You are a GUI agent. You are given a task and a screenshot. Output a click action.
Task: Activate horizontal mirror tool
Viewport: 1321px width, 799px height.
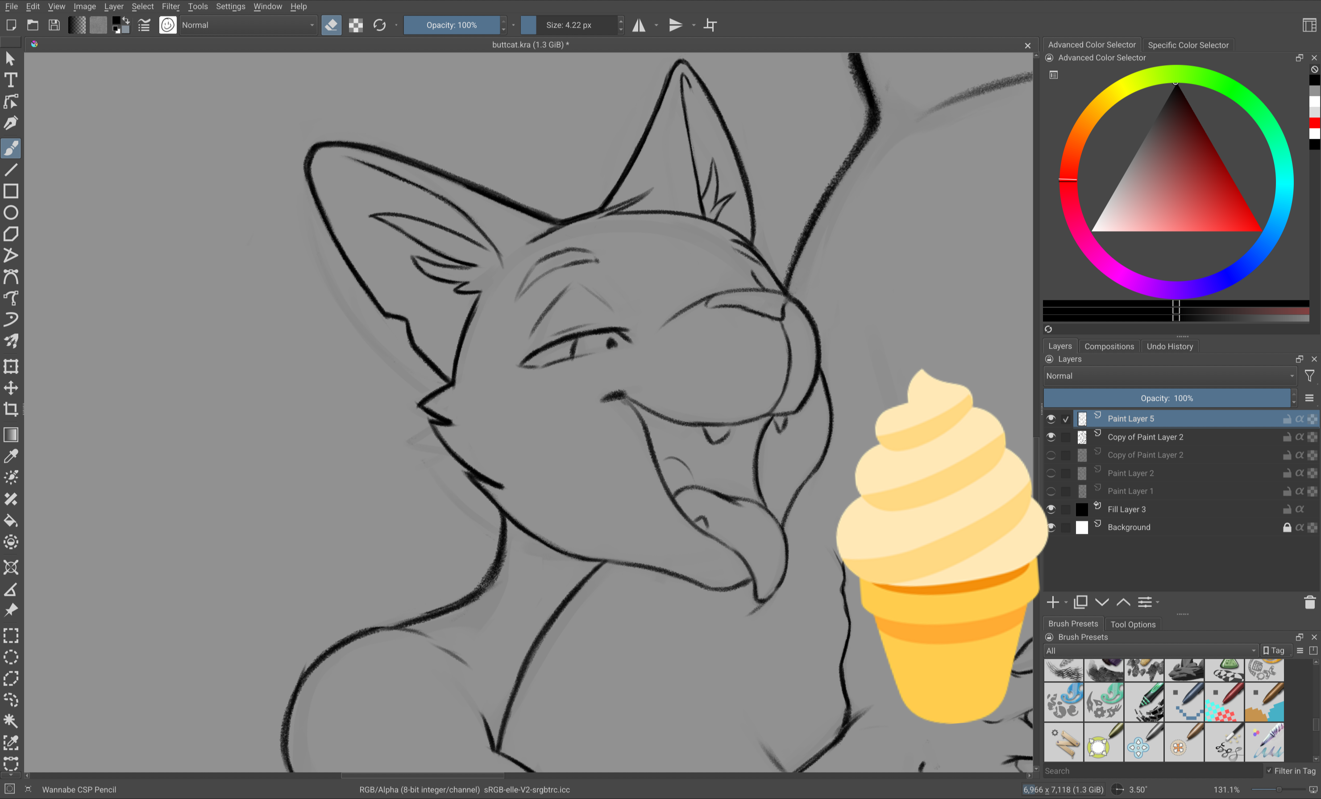tap(639, 25)
